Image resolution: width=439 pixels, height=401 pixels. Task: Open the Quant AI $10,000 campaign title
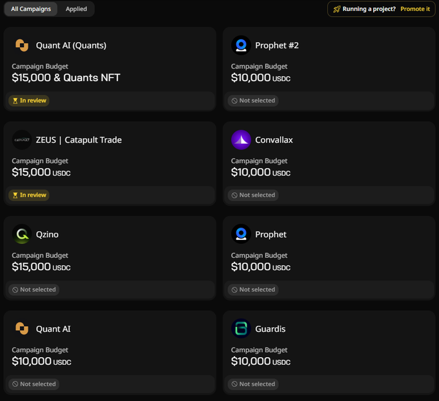(53, 329)
